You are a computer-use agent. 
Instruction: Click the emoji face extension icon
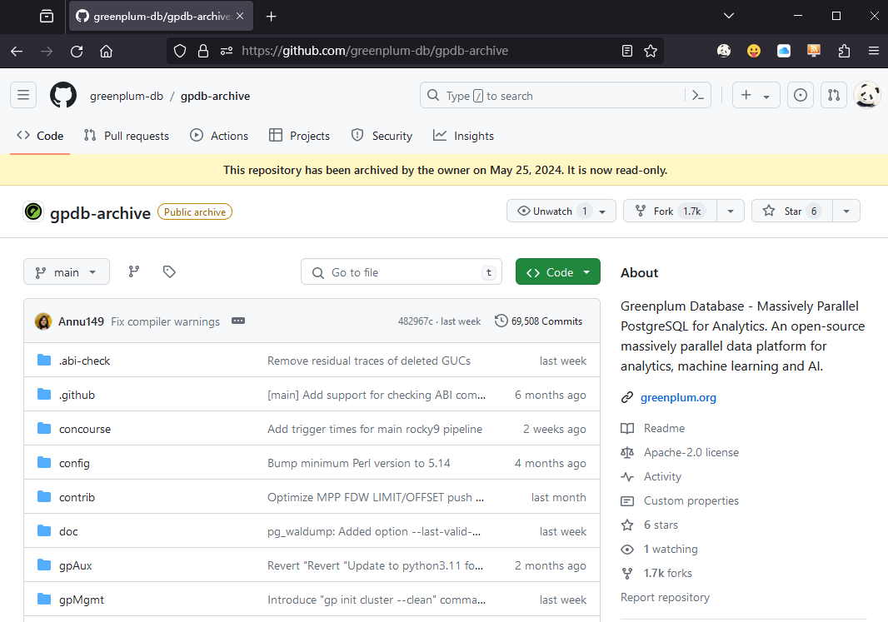754,51
